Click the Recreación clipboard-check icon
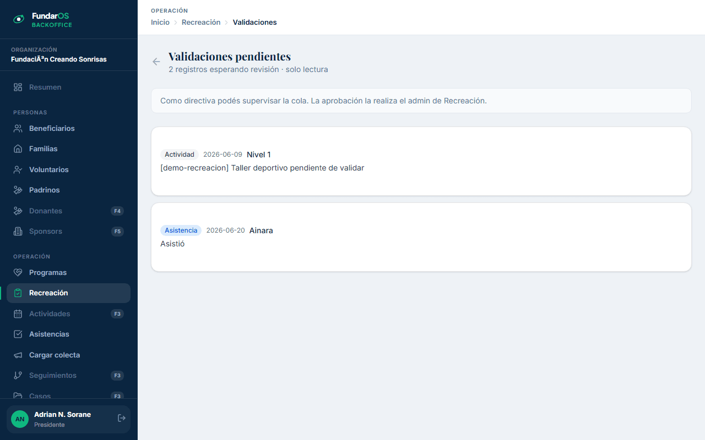705x440 pixels. pyautogui.click(x=18, y=293)
